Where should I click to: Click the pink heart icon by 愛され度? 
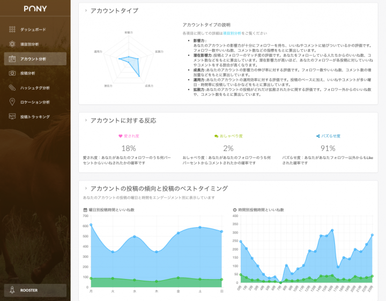click(121, 136)
